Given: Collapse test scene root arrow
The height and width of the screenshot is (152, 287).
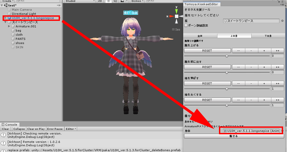Looking at the screenshot, I should pyautogui.click(x=2, y=5).
